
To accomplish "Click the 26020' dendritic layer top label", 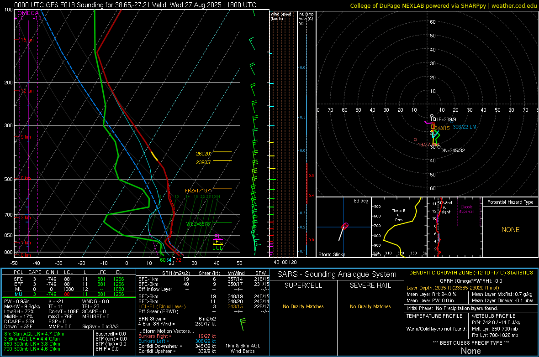I will point(203,154).
